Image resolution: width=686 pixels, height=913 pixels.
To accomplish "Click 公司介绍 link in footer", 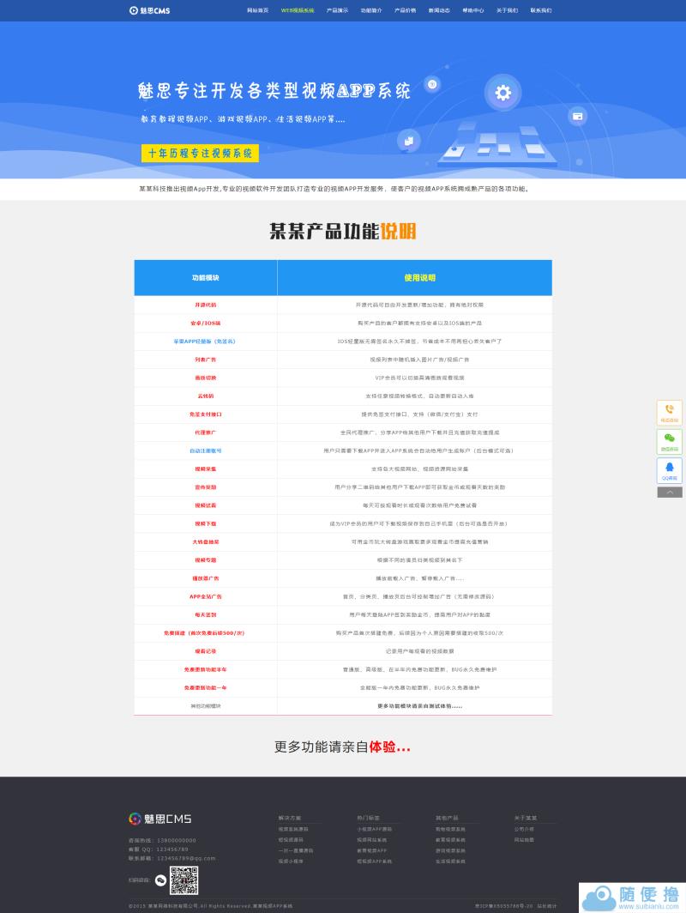I will tap(524, 829).
